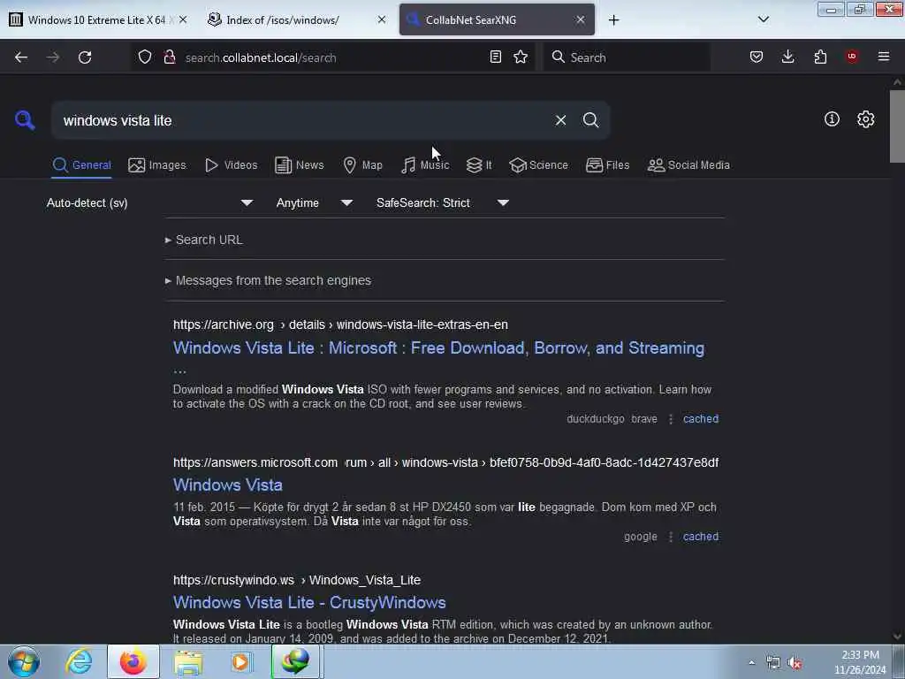This screenshot has width=905, height=679.
Task: Open the SafeSearch: Strict dropdown
Action: (442, 202)
